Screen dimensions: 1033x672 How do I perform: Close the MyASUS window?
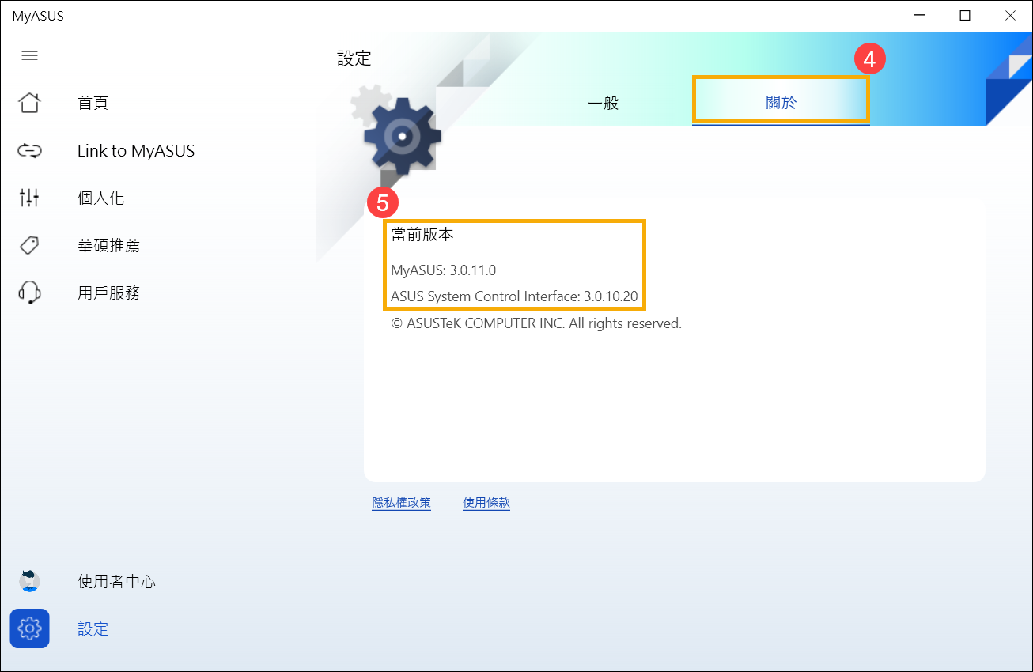[1010, 16]
